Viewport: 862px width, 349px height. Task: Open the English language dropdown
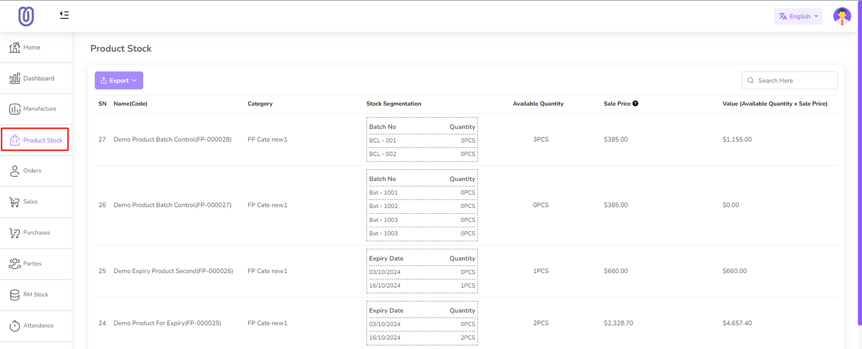coord(798,17)
